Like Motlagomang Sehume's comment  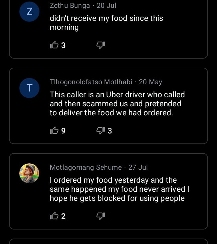(54, 216)
